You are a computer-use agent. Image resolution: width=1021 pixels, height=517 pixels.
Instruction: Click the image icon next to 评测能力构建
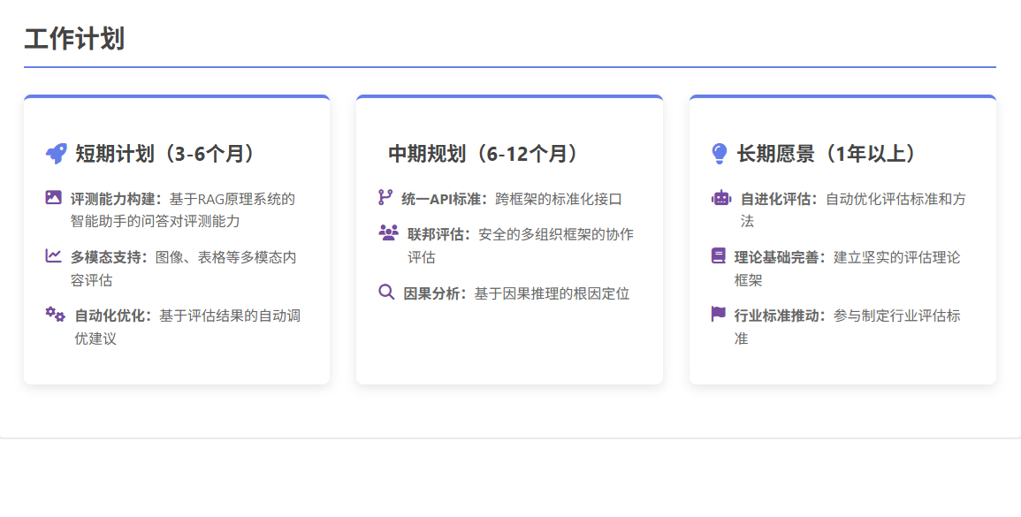click(54, 198)
